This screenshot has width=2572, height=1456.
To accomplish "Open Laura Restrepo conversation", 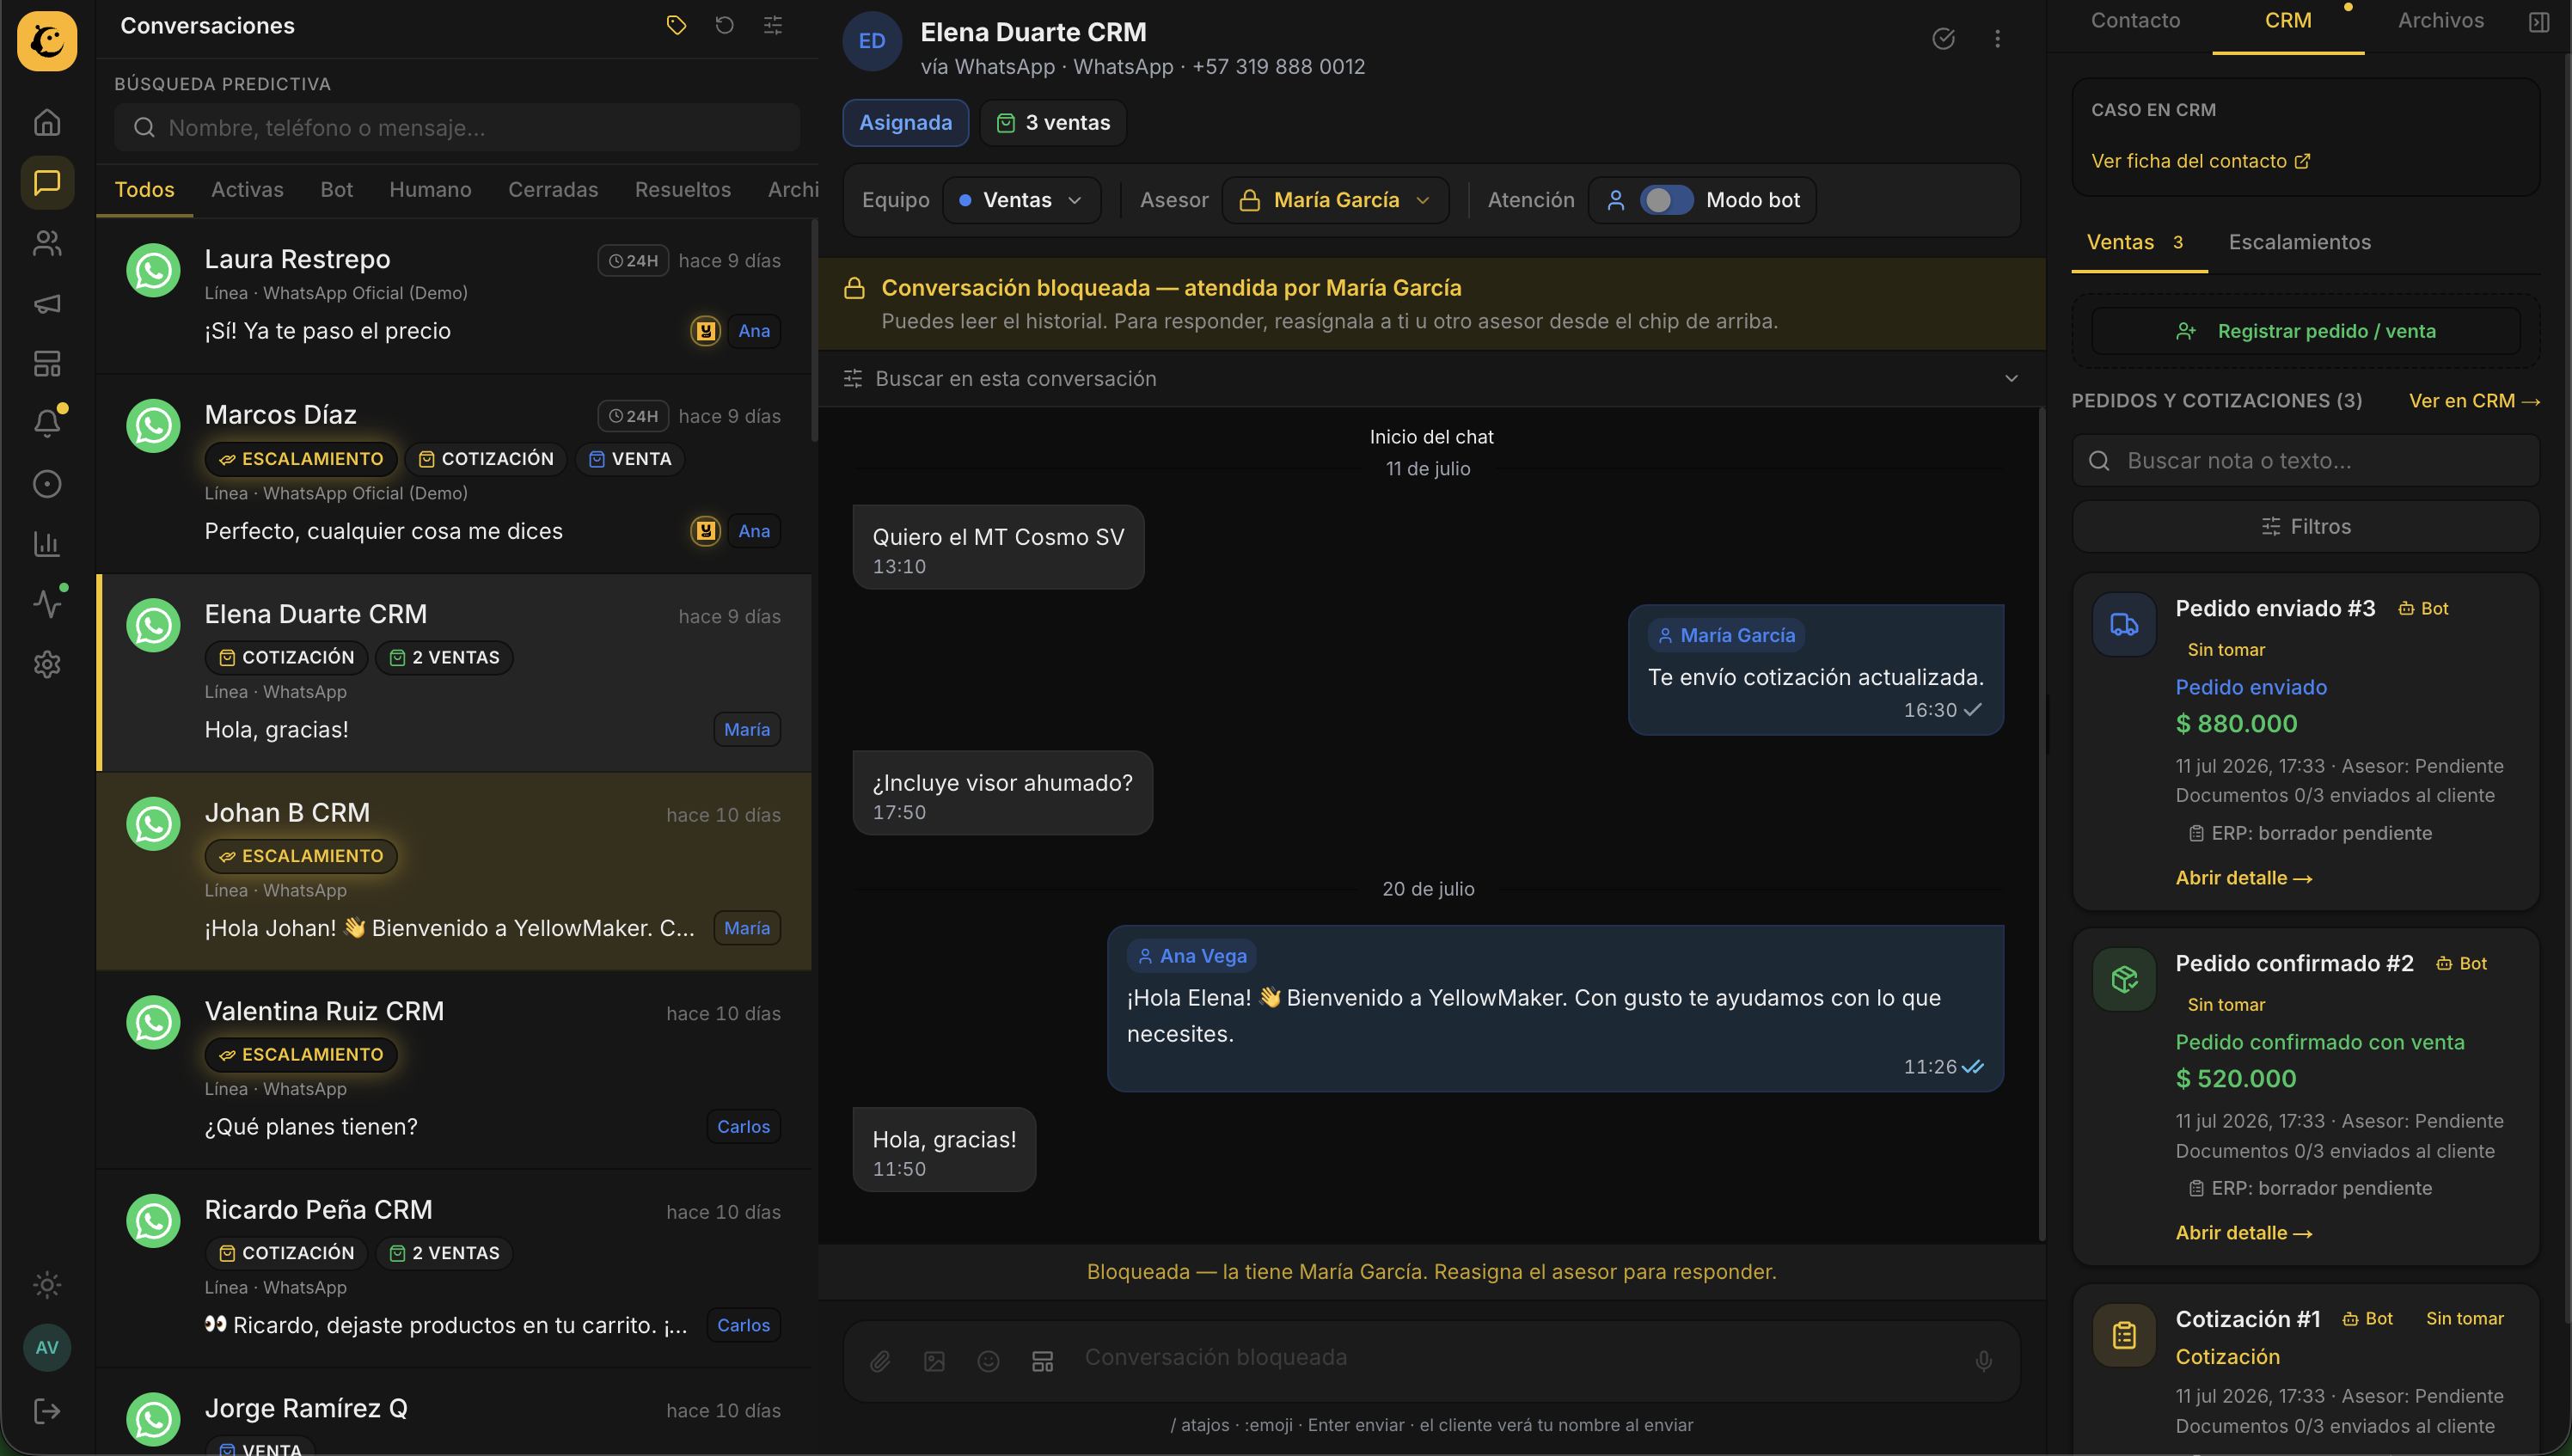I will 454,296.
